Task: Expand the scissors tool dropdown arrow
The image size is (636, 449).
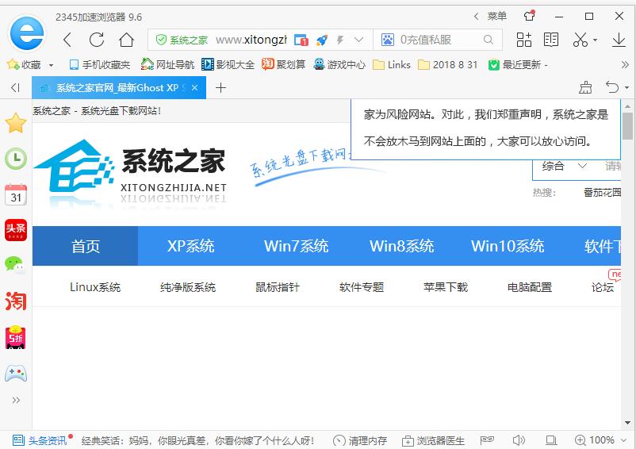Action: [x=595, y=40]
